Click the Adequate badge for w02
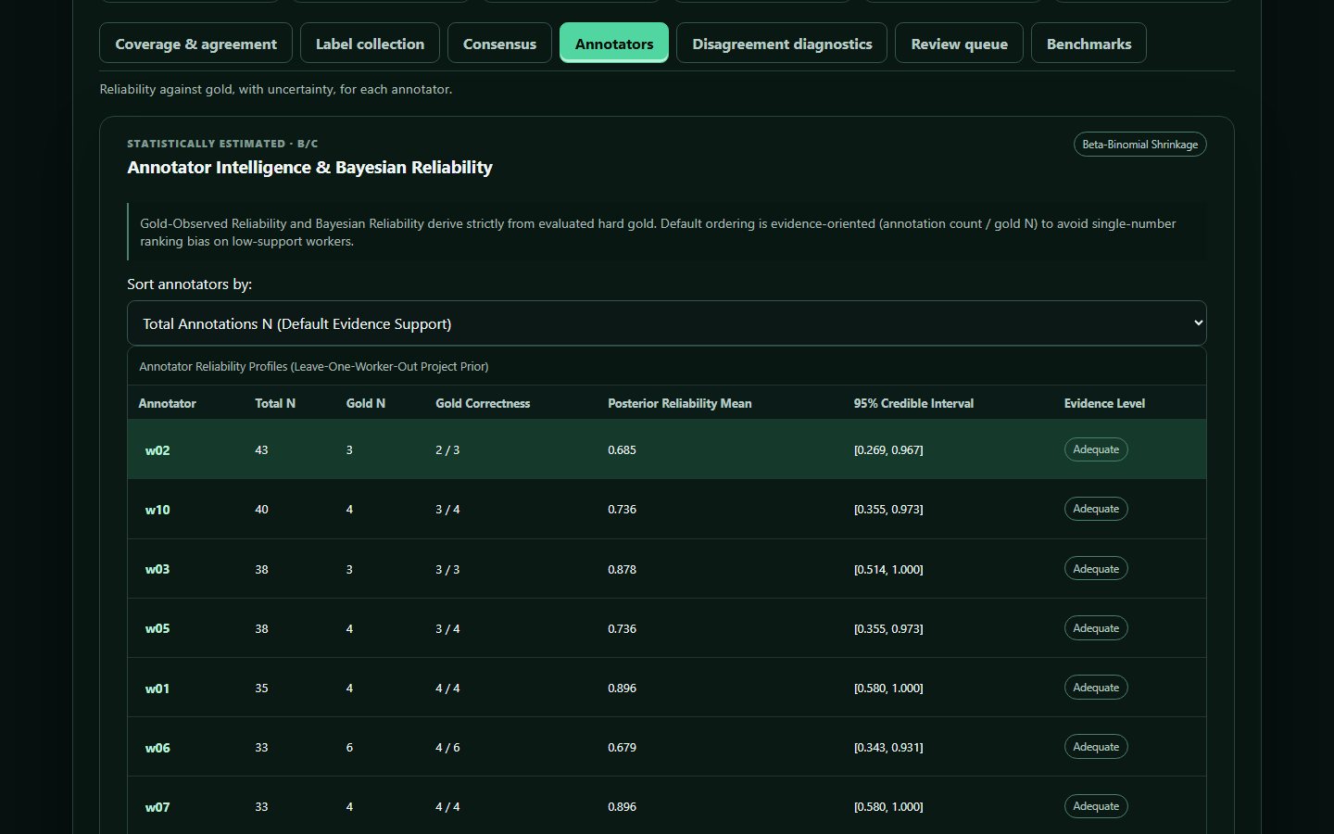This screenshot has width=1334, height=834. pyautogui.click(x=1096, y=449)
